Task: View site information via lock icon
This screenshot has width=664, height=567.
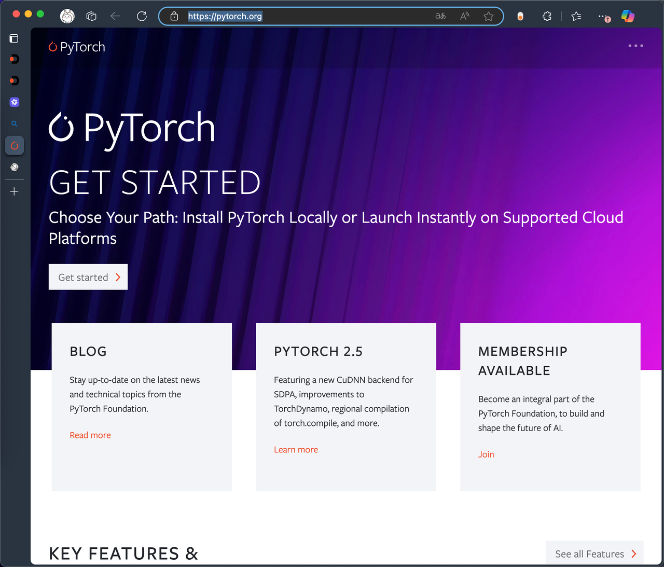Action: [174, 17]
